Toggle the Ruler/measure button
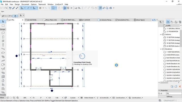 tap(34, 8)
